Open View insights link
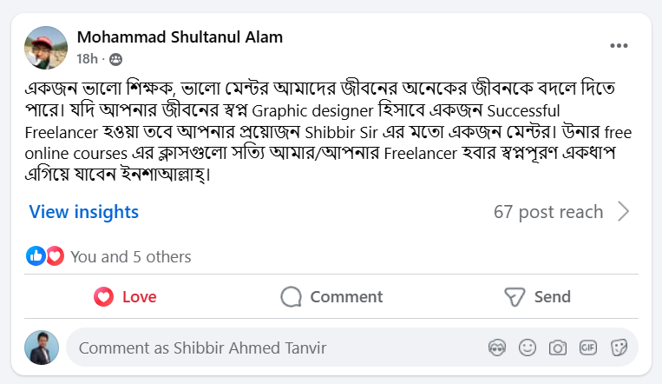Viewport: 662px width, 384px height. tap(83, 212)
